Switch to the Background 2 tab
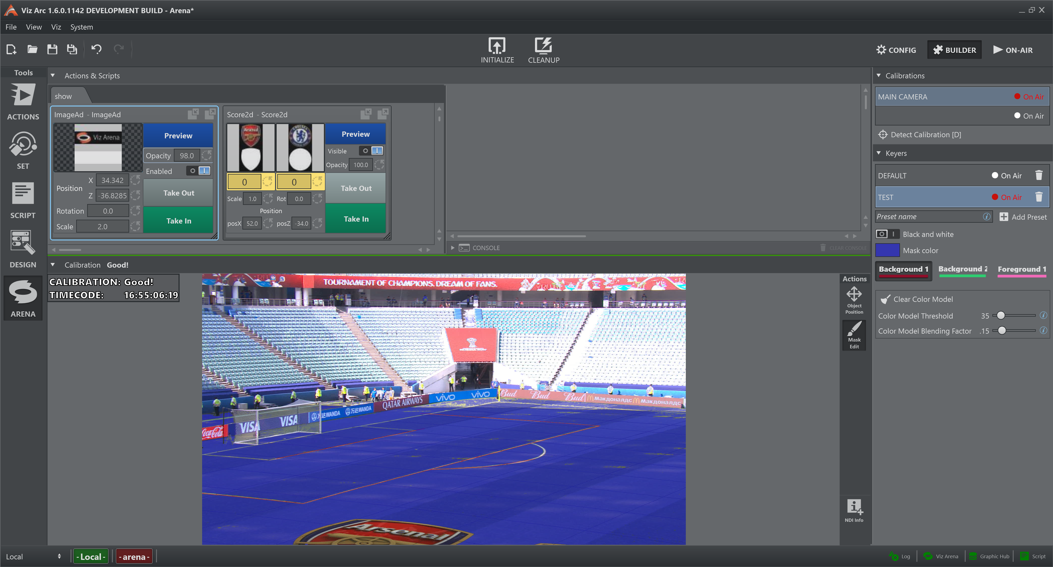1053x567 pixels. [962, 269]
